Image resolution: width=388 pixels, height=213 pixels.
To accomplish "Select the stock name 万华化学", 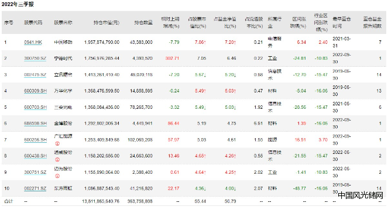I will click(x=63, y=91).
